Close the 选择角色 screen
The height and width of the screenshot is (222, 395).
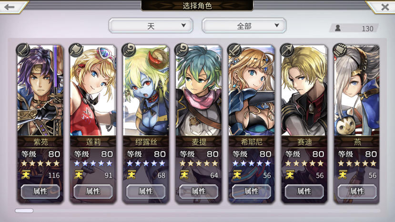pyautogui.click(x=385, y=7)
